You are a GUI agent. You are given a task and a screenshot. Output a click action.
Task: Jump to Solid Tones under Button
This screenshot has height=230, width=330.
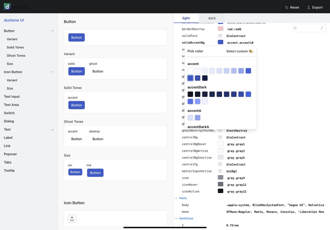coord(15,47)
